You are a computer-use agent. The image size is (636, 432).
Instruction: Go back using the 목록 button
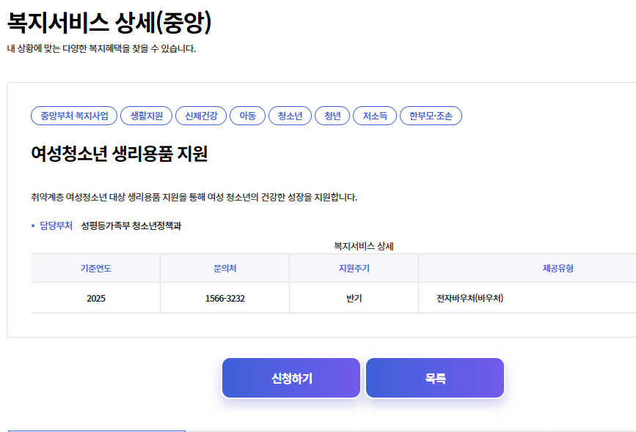click(435, 378)
